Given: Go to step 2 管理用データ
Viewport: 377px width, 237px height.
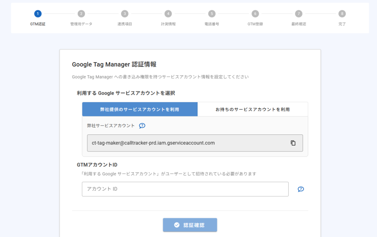Looking at the screenshot, I should tap(81, 14).
